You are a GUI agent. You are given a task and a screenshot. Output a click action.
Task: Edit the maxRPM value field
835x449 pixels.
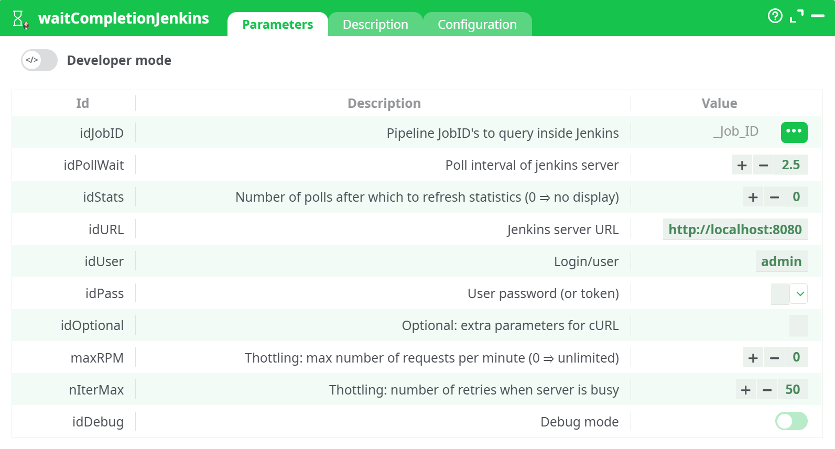point(797,357)
